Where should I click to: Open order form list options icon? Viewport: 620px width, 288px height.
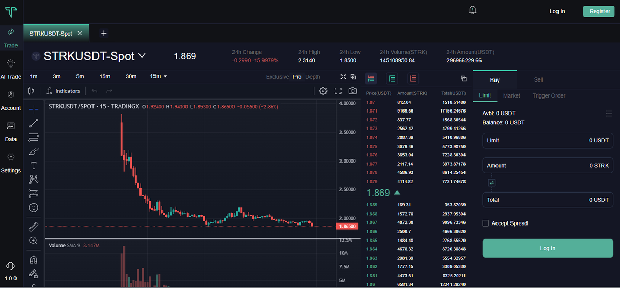pos(609,113)
